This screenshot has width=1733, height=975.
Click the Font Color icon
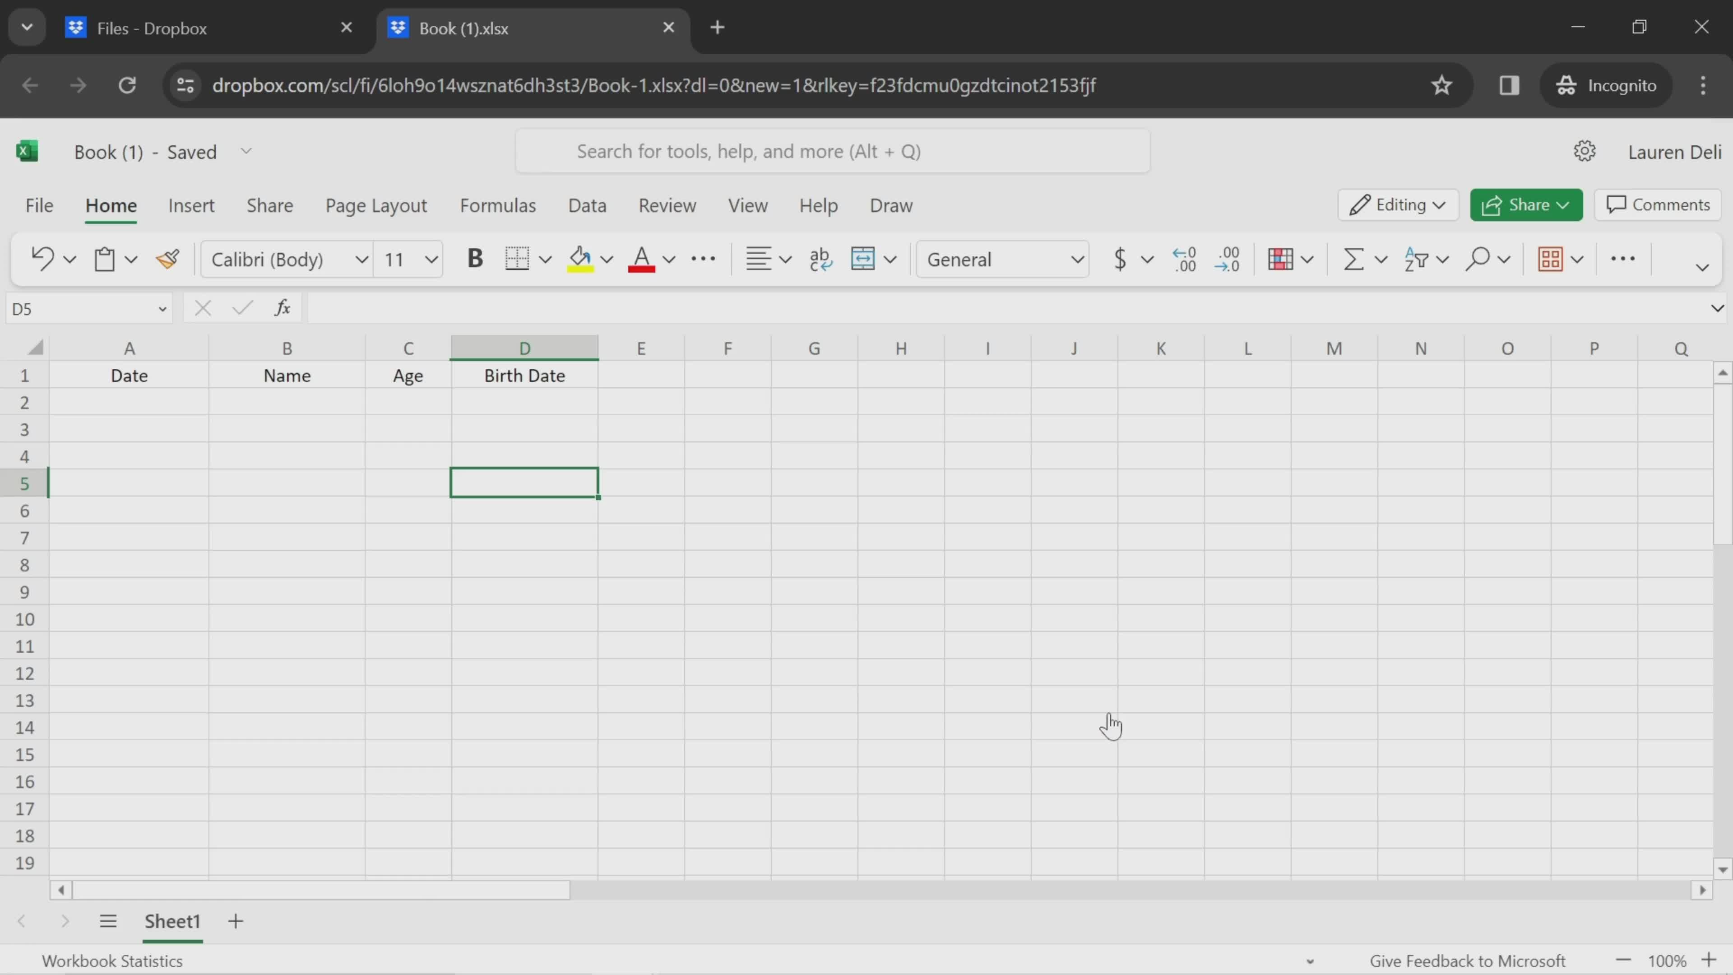pyautogui.click(x=640, y=260)
